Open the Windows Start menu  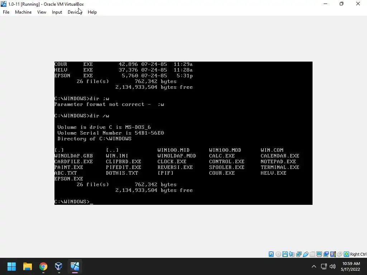pyautogui.click(x=11, y=266)
